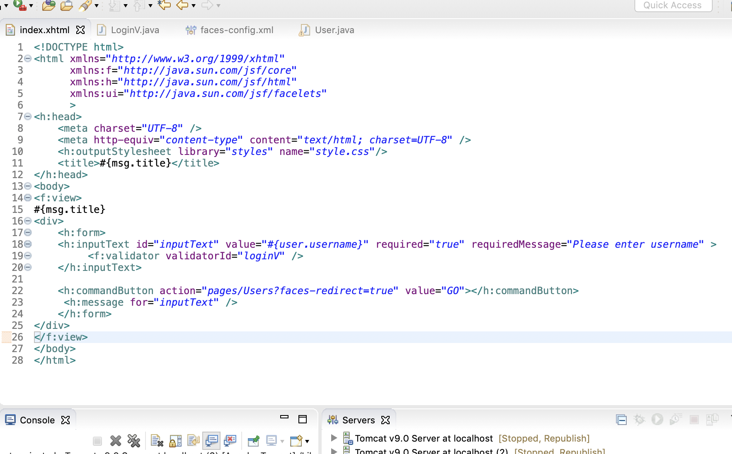Open the Next Annotation dropdown arrow
The height and width of the screenshot is (454, 732).
click(126, 5)
